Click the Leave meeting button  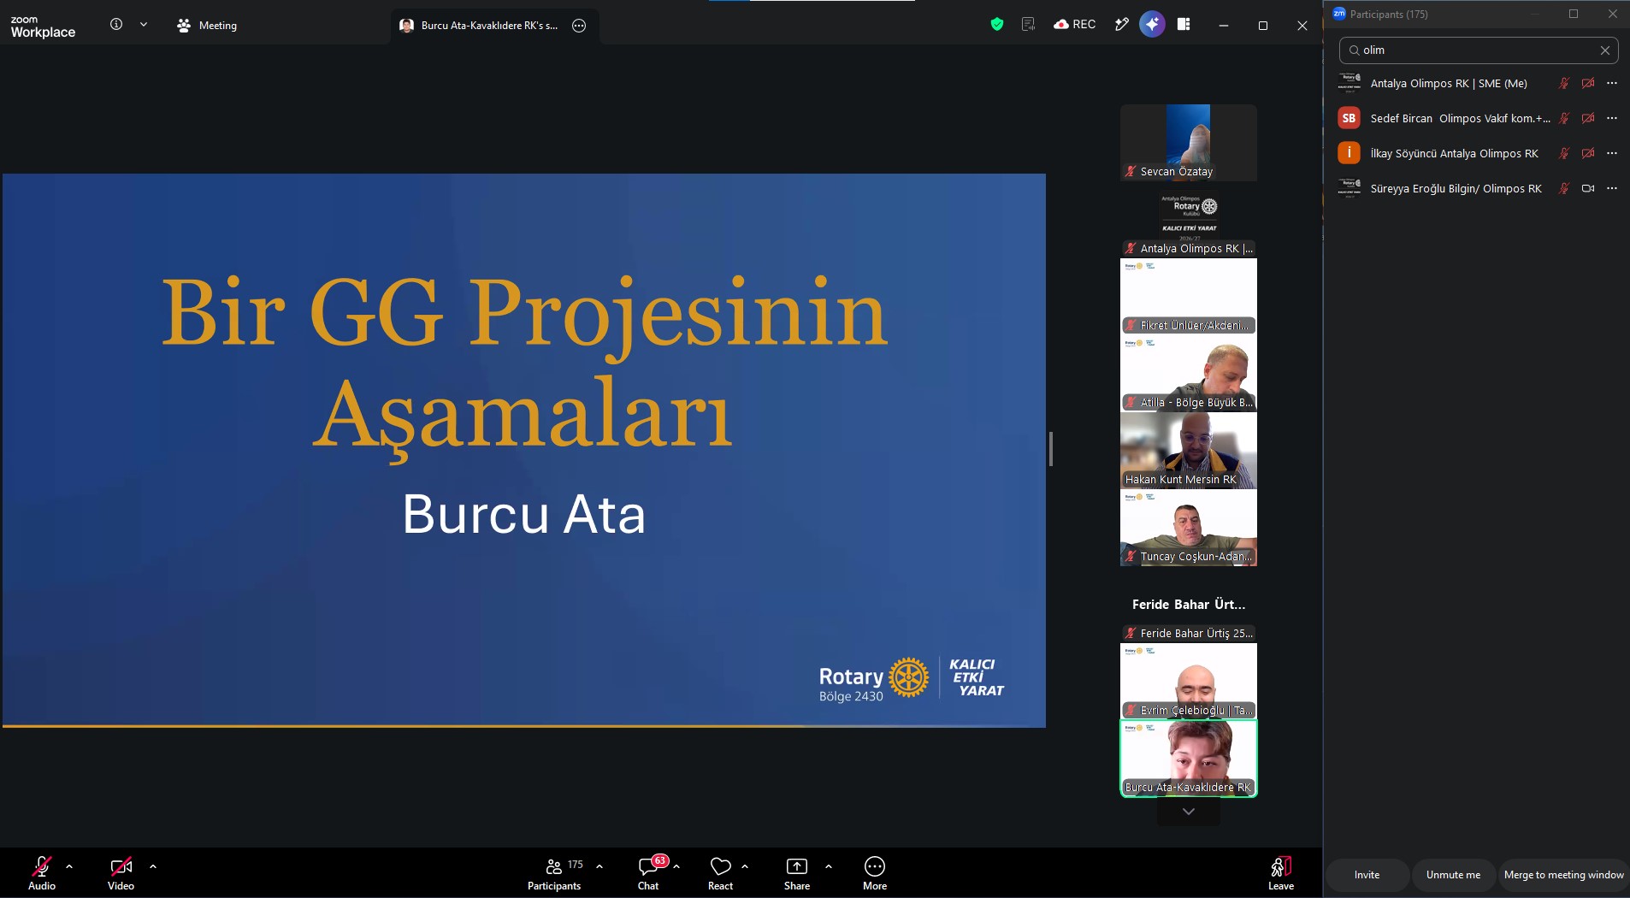point(1280,873)
